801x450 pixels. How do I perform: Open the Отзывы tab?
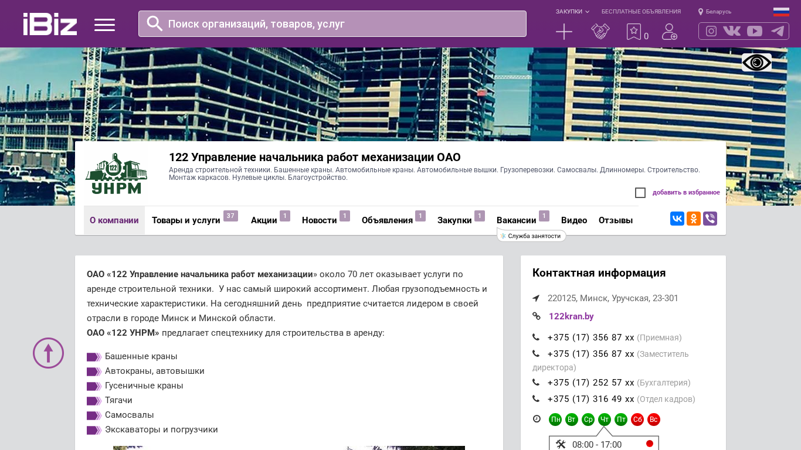point(616,220)
